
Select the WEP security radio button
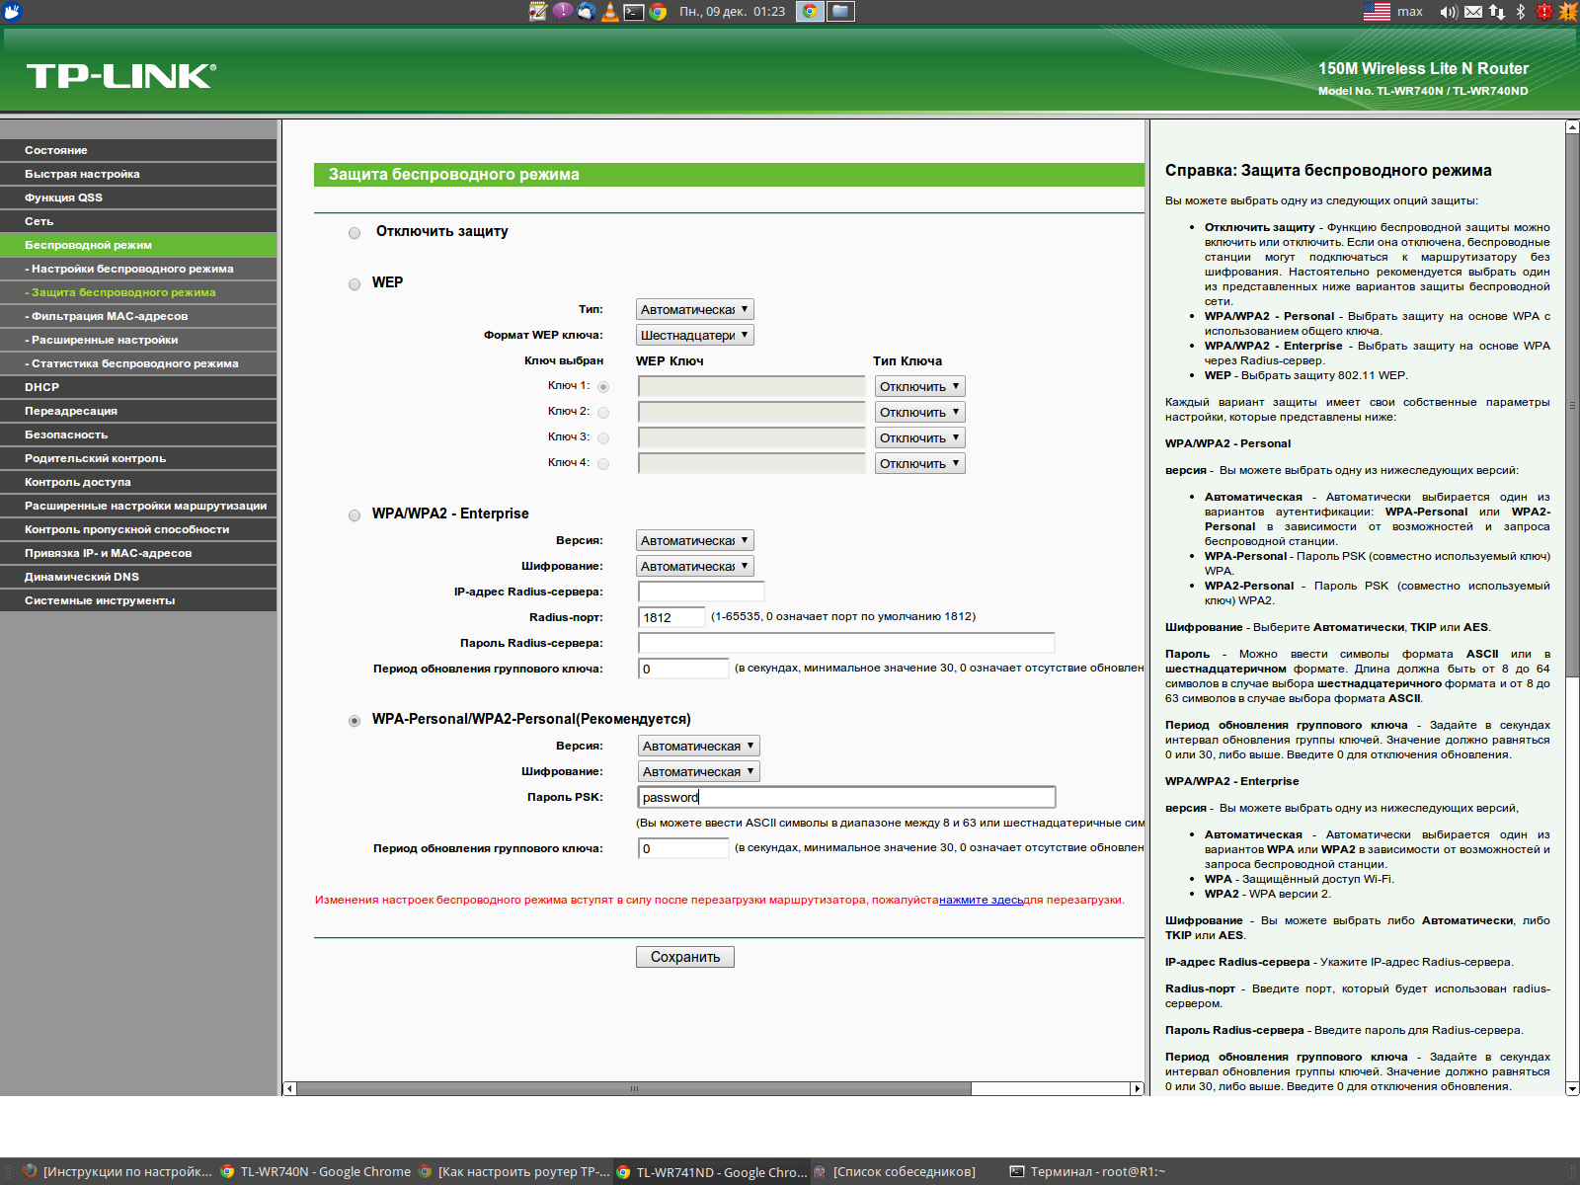pos(355,284)
